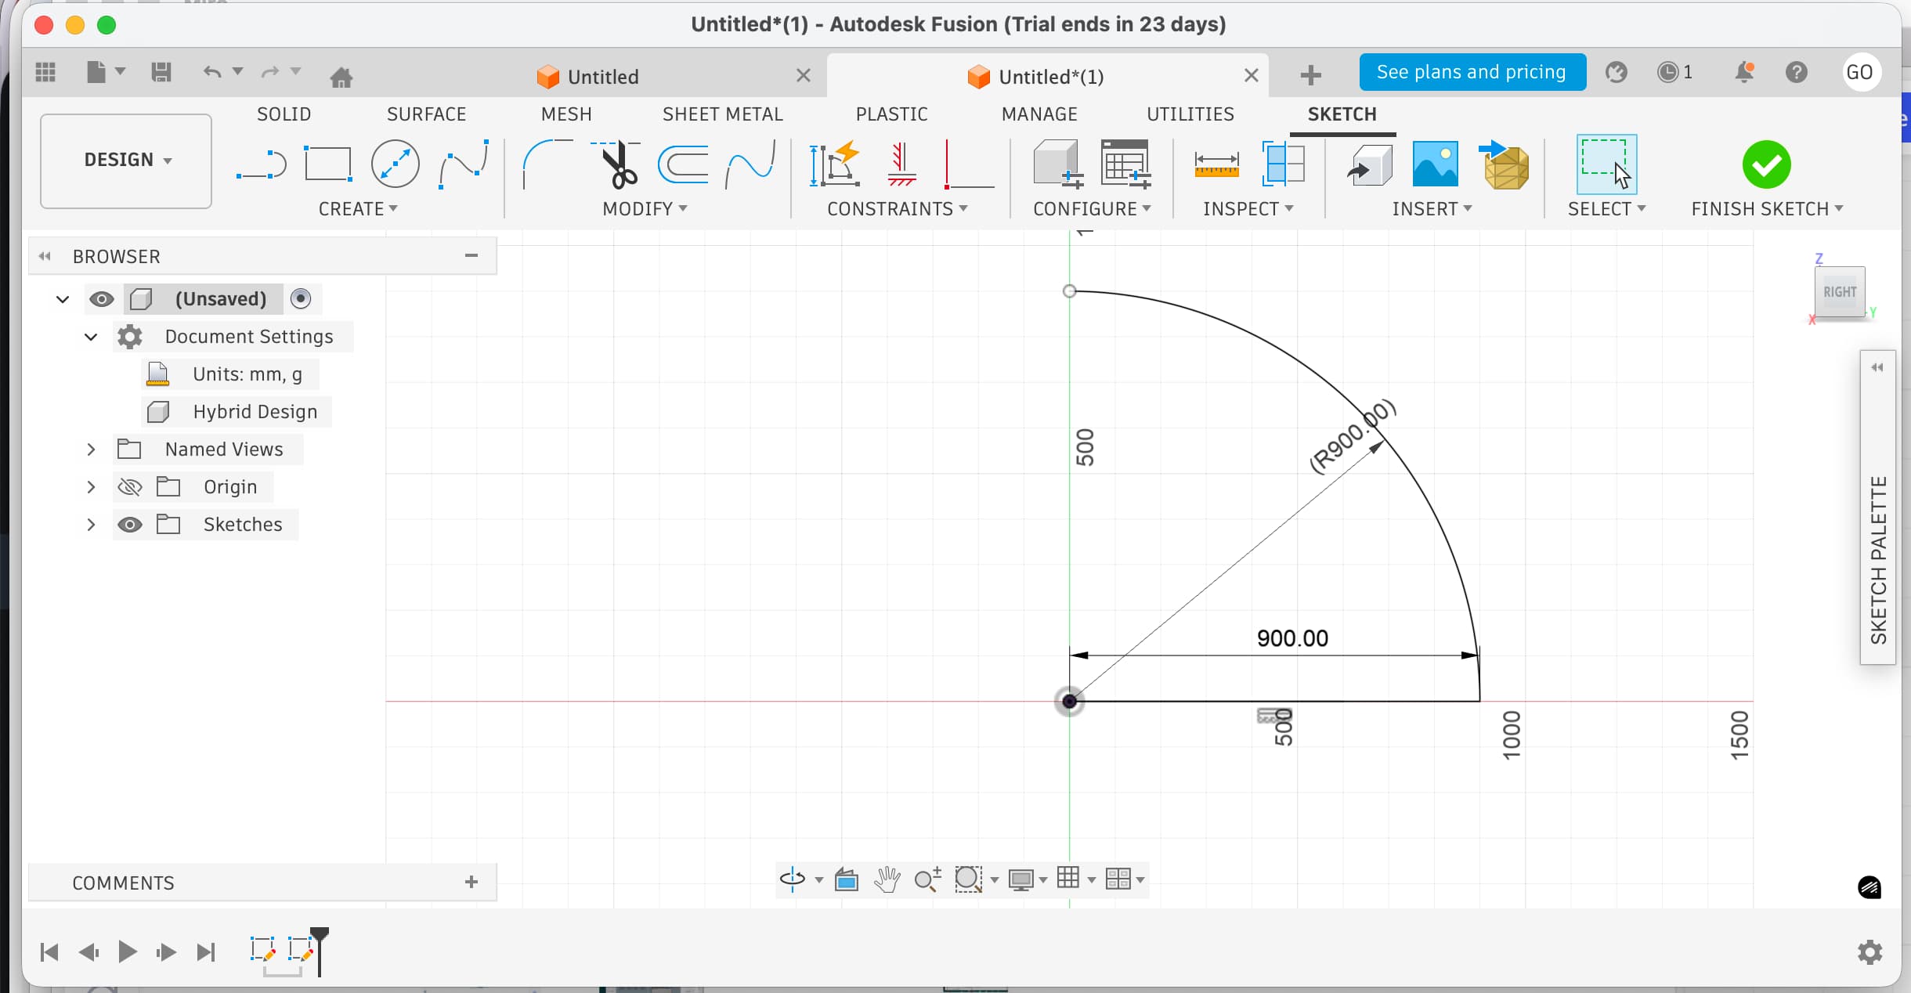
Task: Open the Insert Canvas image tool
Action: (1435, 164)
